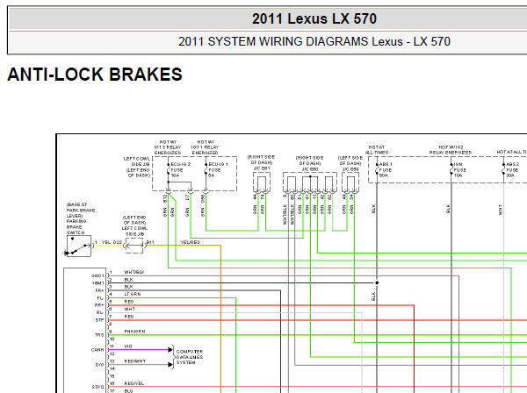Click 'HOT AT ALL TIMES' above ABS 1 fuse

click(x=377, y=150)
